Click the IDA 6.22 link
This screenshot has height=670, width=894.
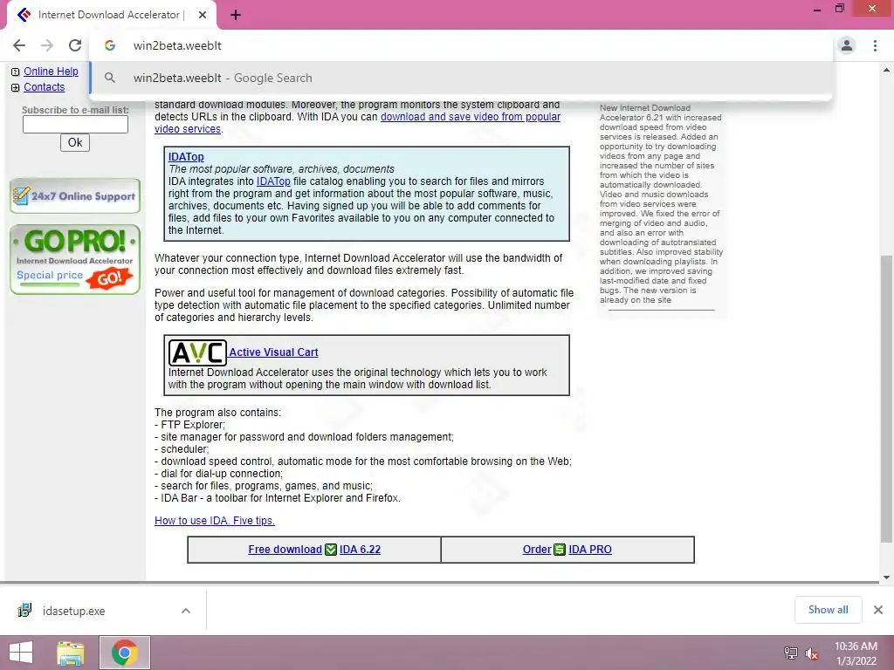coord(360,550)
